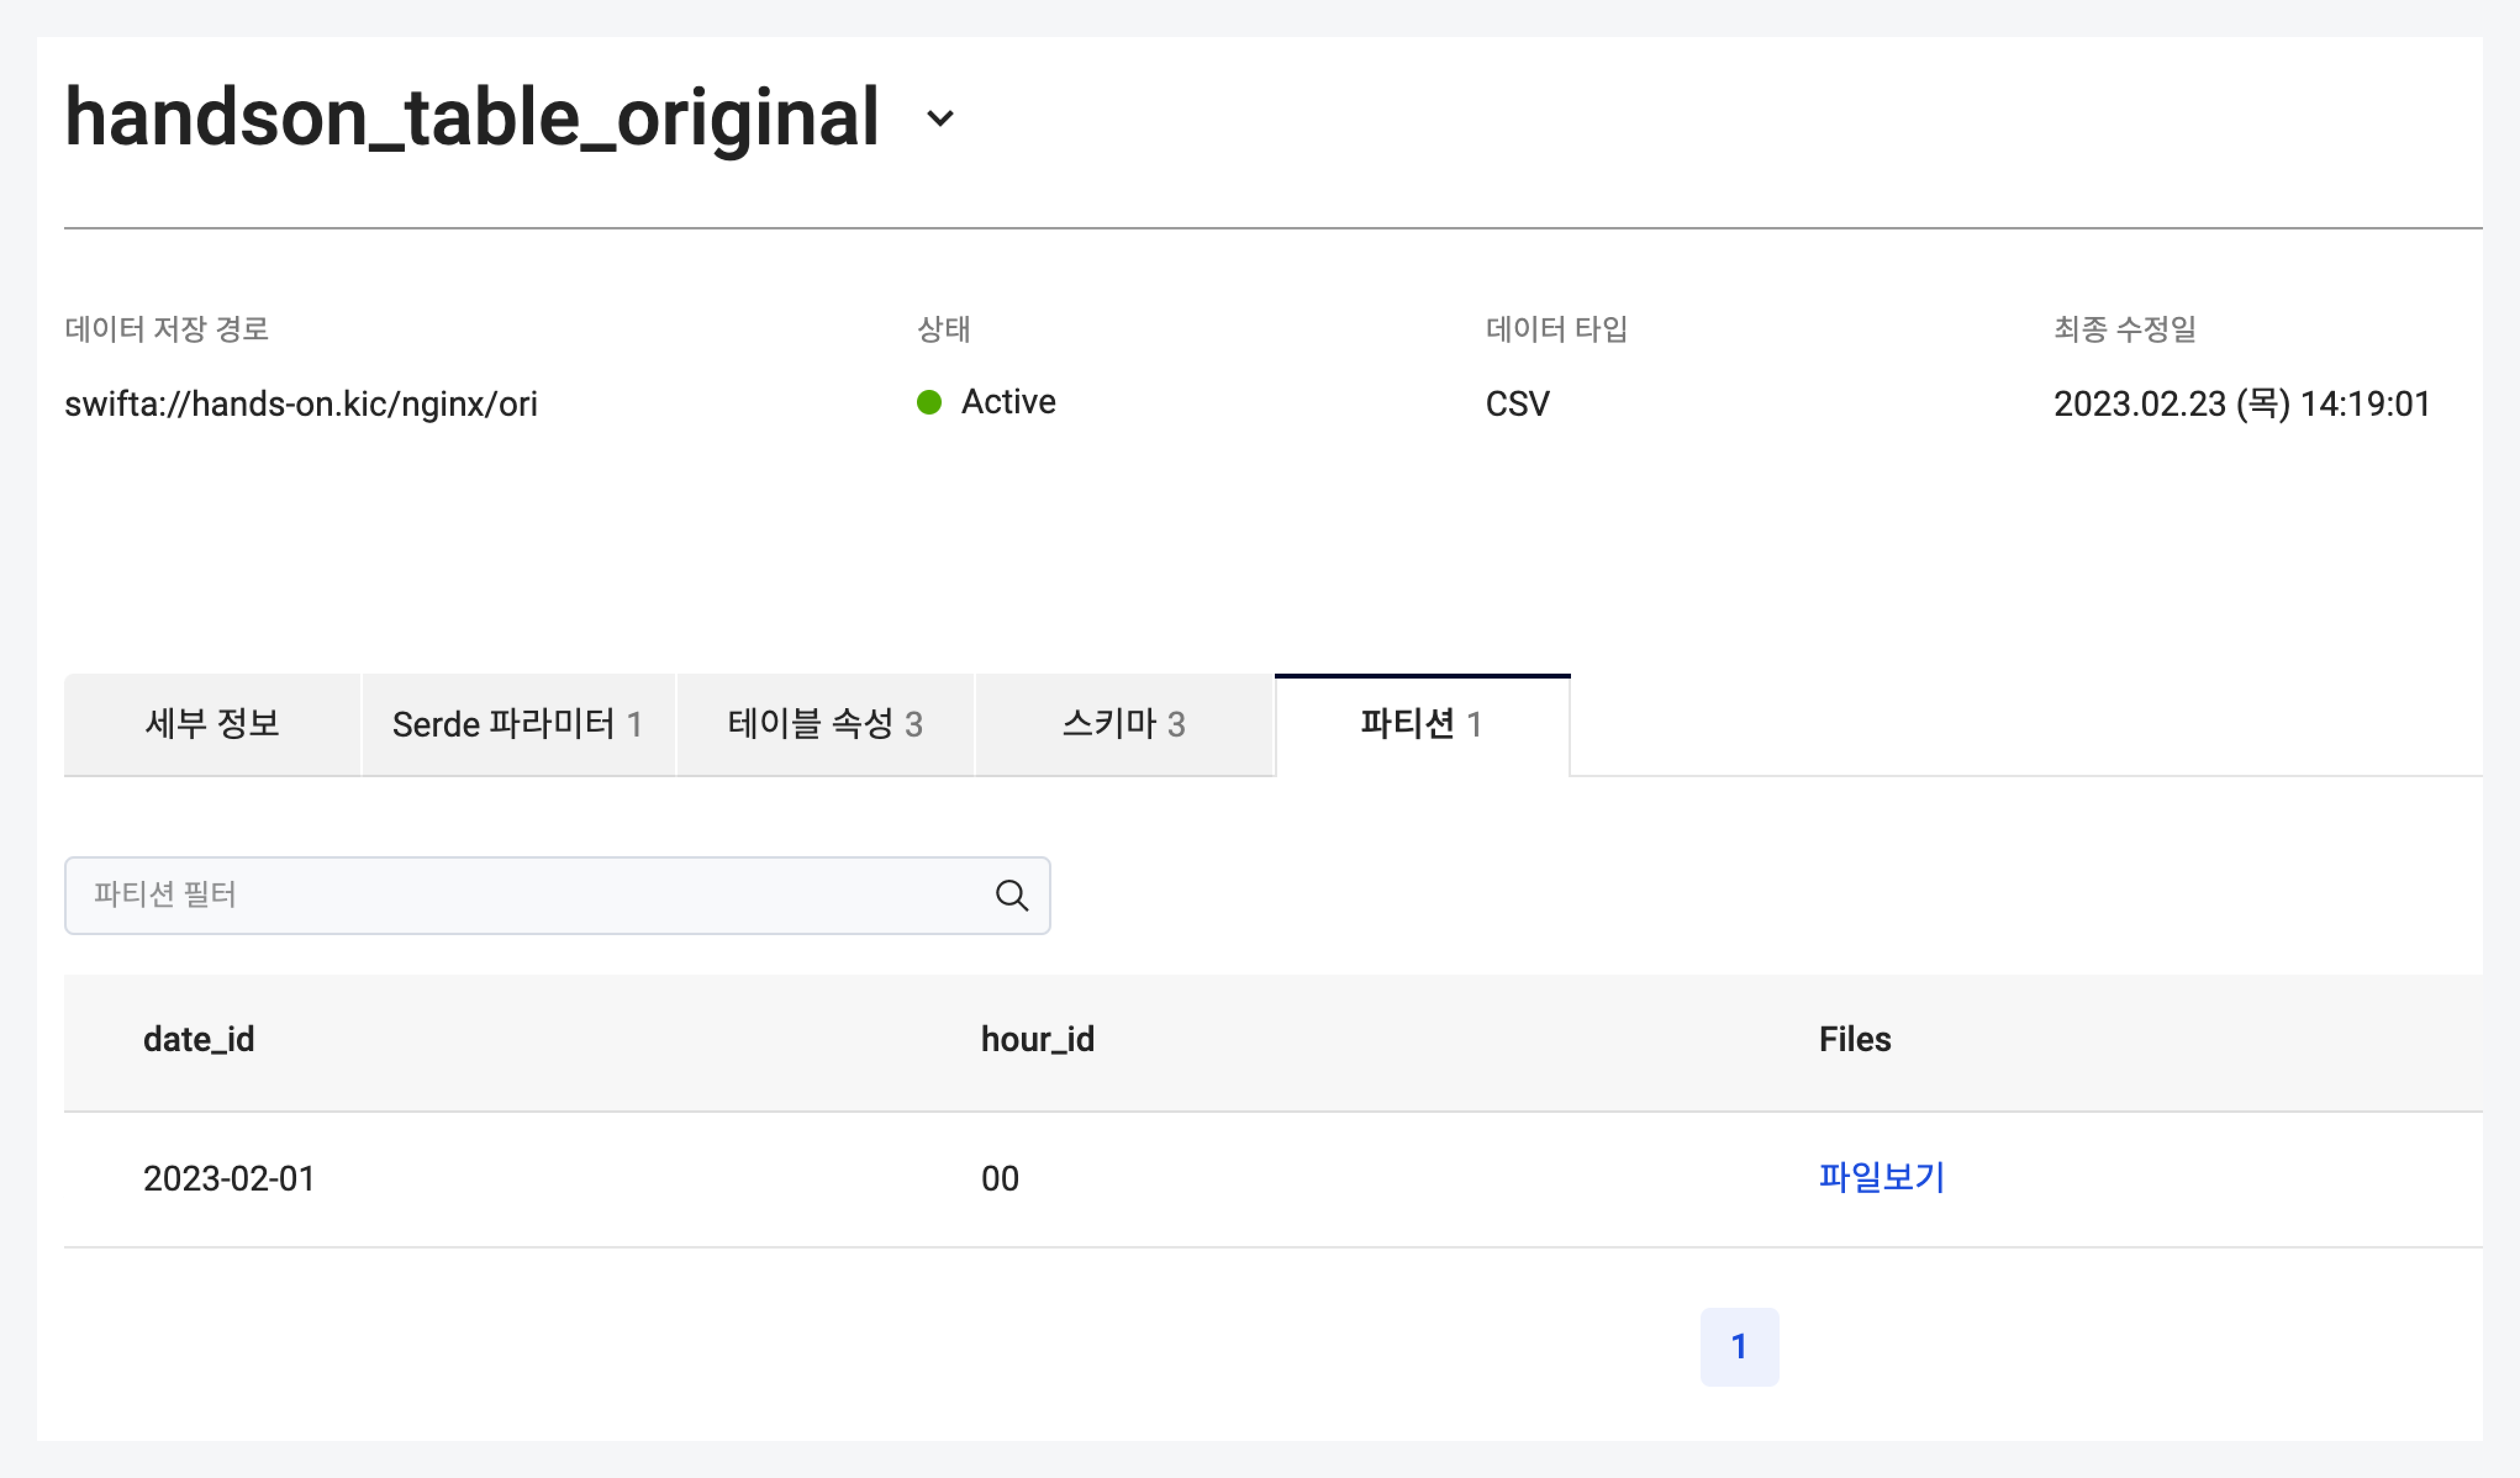Click the Files column header

click(x=1855, y=1040)
